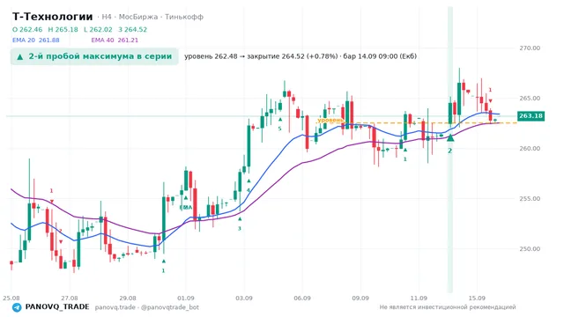Click the EMA 40 value 261.21

coord(128,41)
